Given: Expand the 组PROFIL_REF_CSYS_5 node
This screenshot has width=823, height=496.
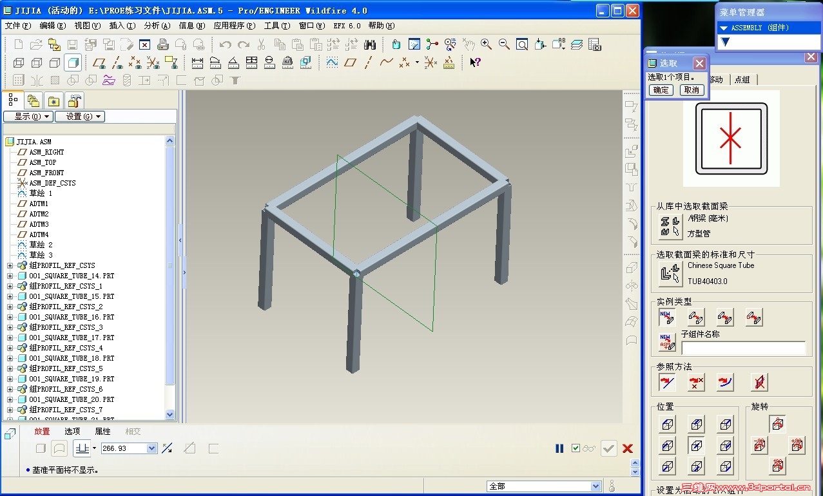Looking at the screenshot, I should click(x=10, y=368).
